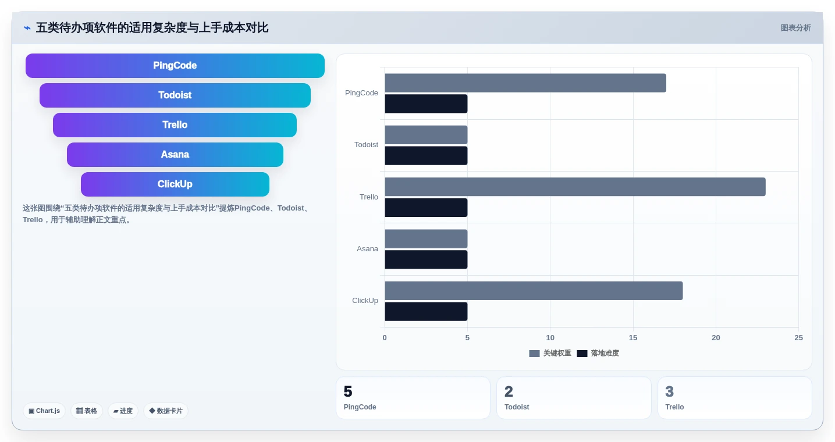Click the 表格 tag chip
This screenshot has width=835, height=442.
click(87, 411)
